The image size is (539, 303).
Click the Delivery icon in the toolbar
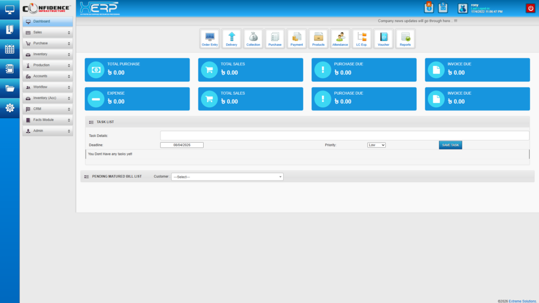231,38
